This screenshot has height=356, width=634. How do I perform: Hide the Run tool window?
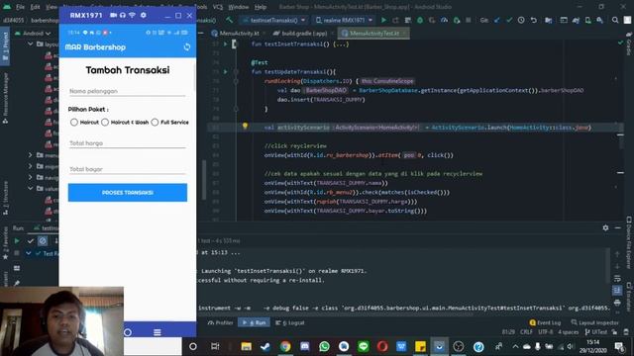[x=618, y=227]
